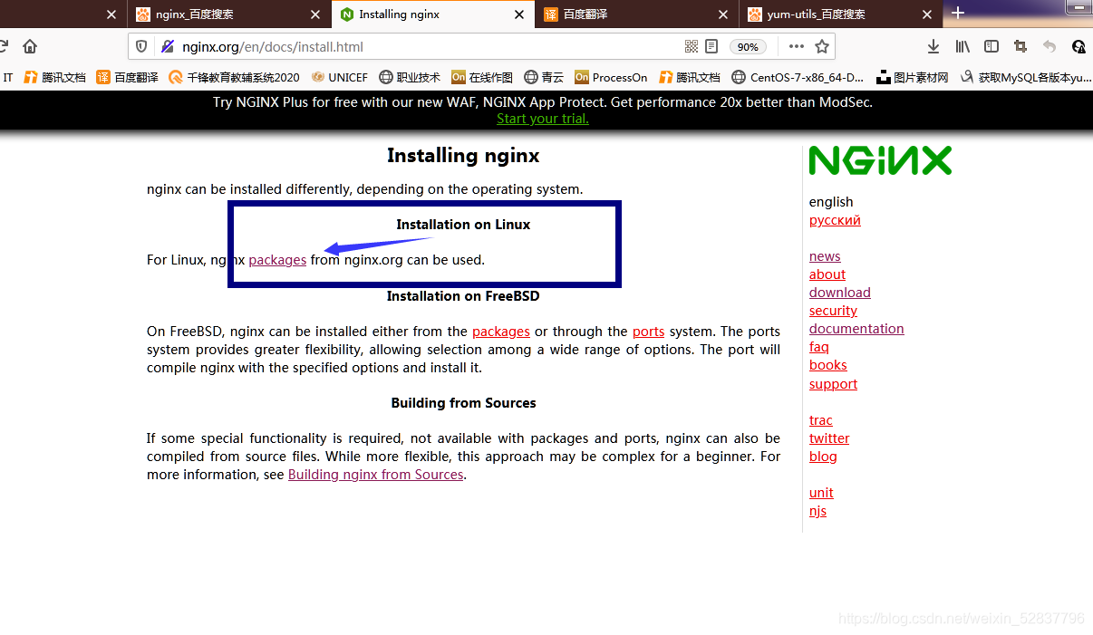1093x635 pixels.
Task: Open the library books icon
Action: point(962,46)
